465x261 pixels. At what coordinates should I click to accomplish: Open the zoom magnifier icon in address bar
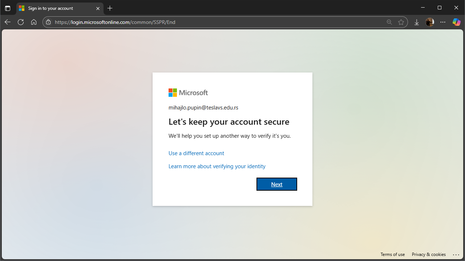pyautogui.click(x=389, y=22)
